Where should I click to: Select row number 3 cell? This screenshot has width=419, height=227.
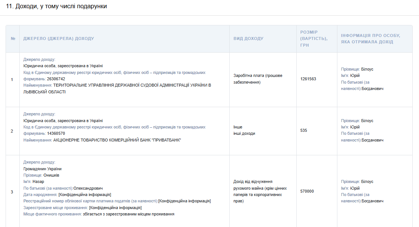[x=12, y=192]
